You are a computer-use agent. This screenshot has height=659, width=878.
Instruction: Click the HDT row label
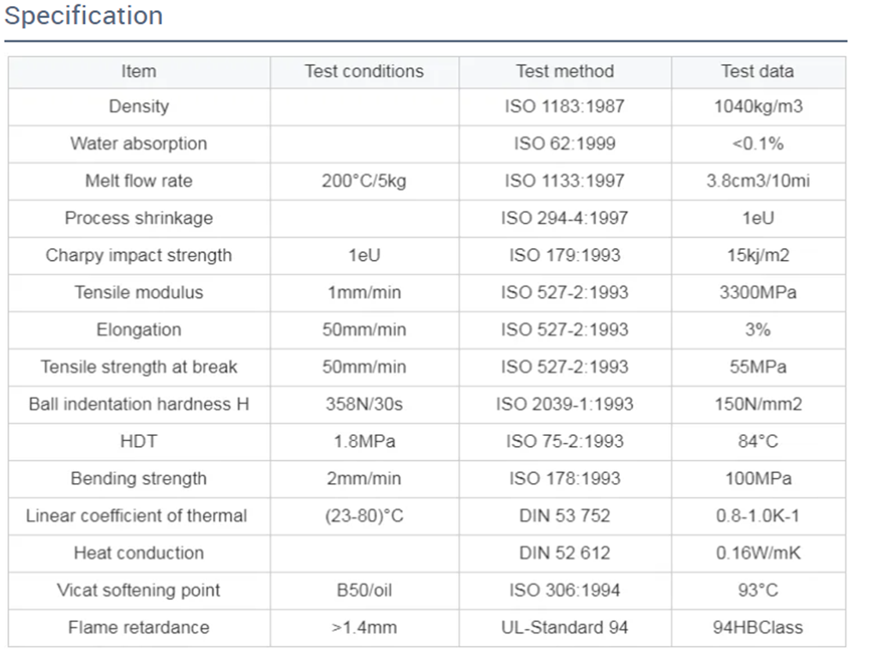pyautogui.click(x=138, y=441)
